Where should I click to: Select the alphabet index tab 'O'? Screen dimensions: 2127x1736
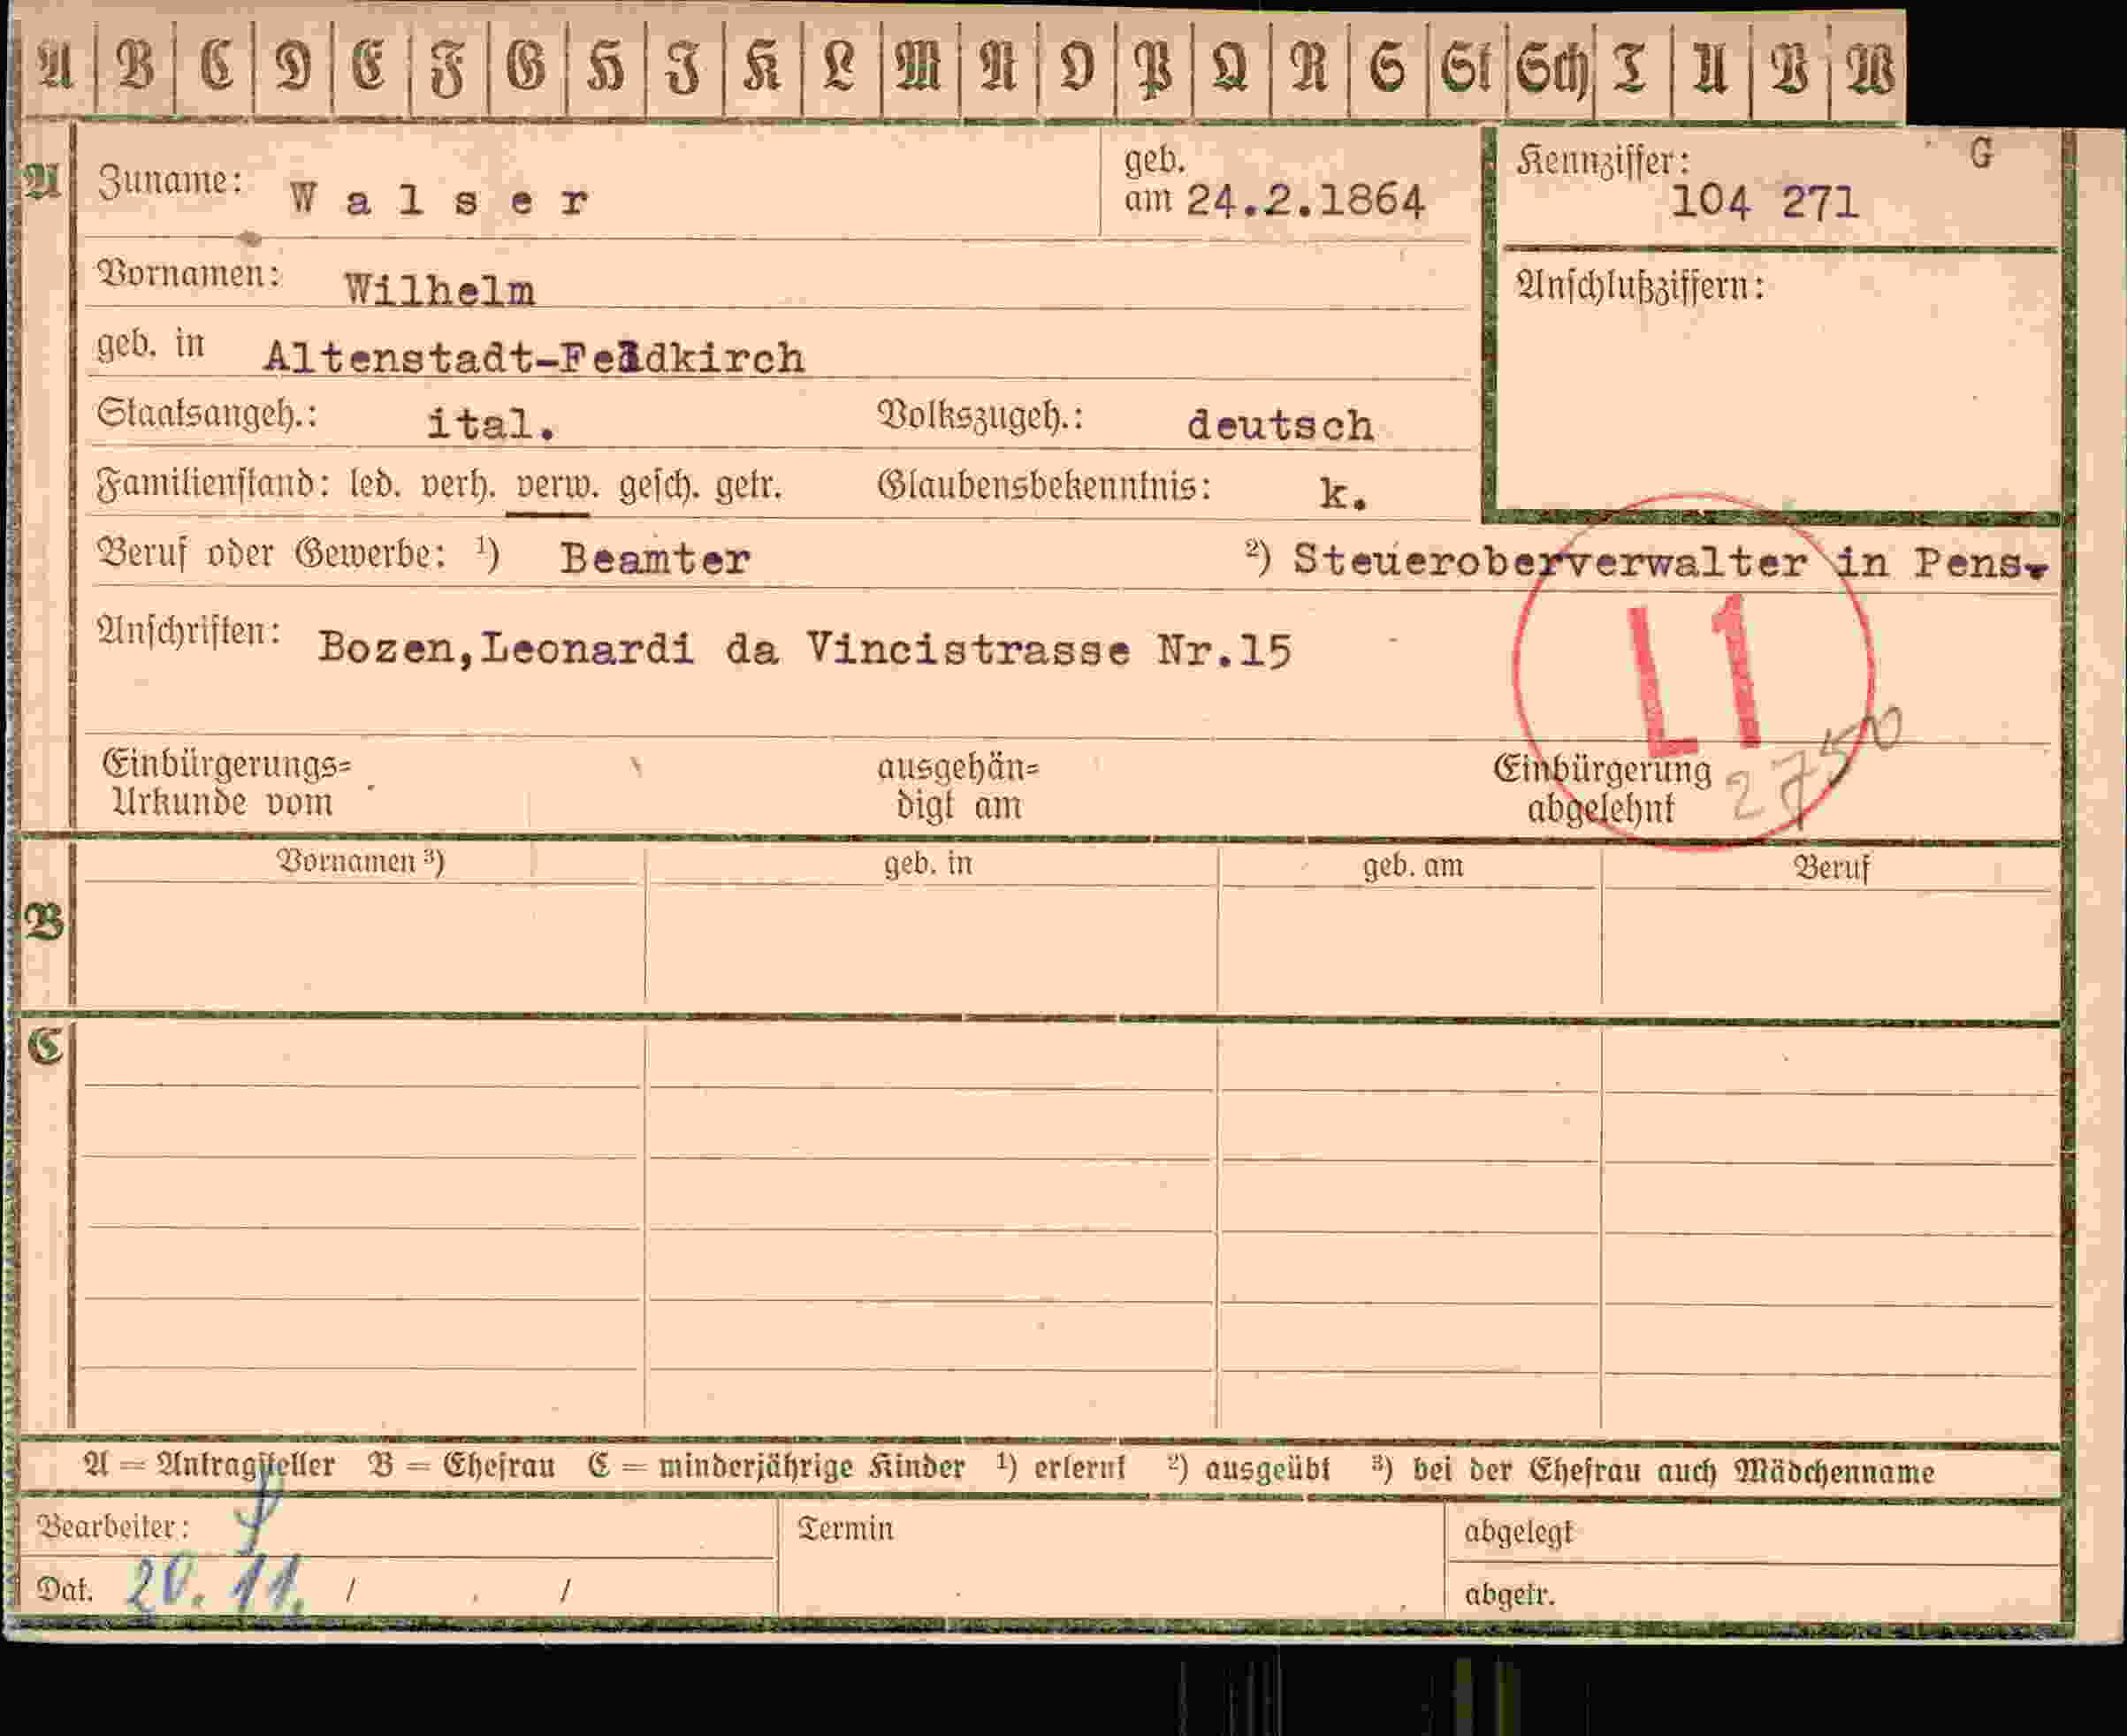tap(1076, 68)
